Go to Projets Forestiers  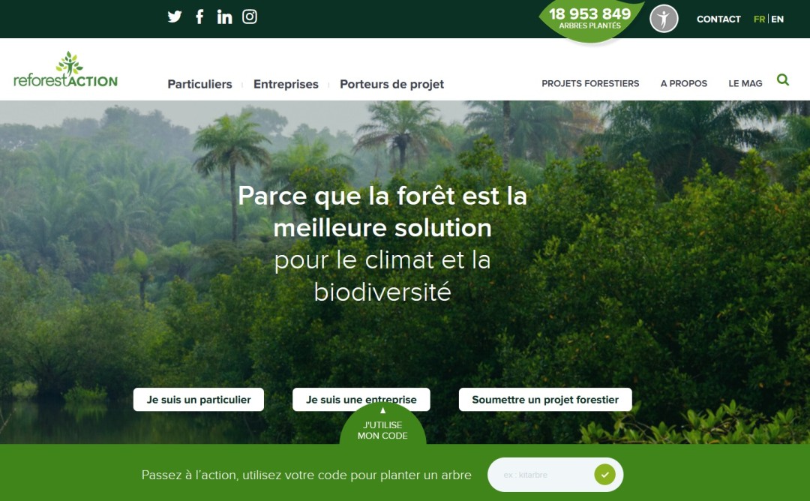(x=590, y=84)
